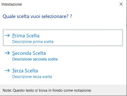The width and height of the screenshot is (127, 96).
Task: Select the text Descrizione prima scelta
Action: [33, 42]
